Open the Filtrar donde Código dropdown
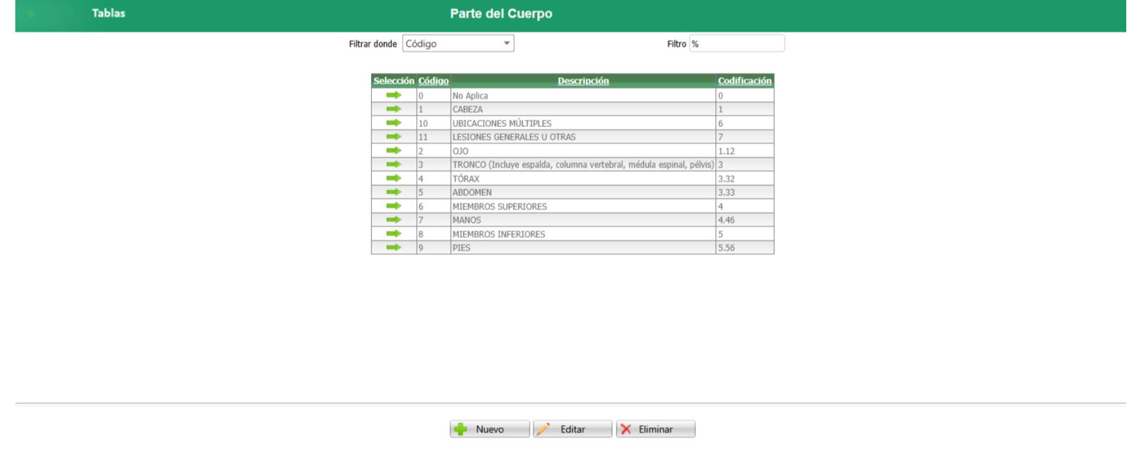Image resolution: width=1144 pixels, height=453 pixels. [x=458, y=44]
